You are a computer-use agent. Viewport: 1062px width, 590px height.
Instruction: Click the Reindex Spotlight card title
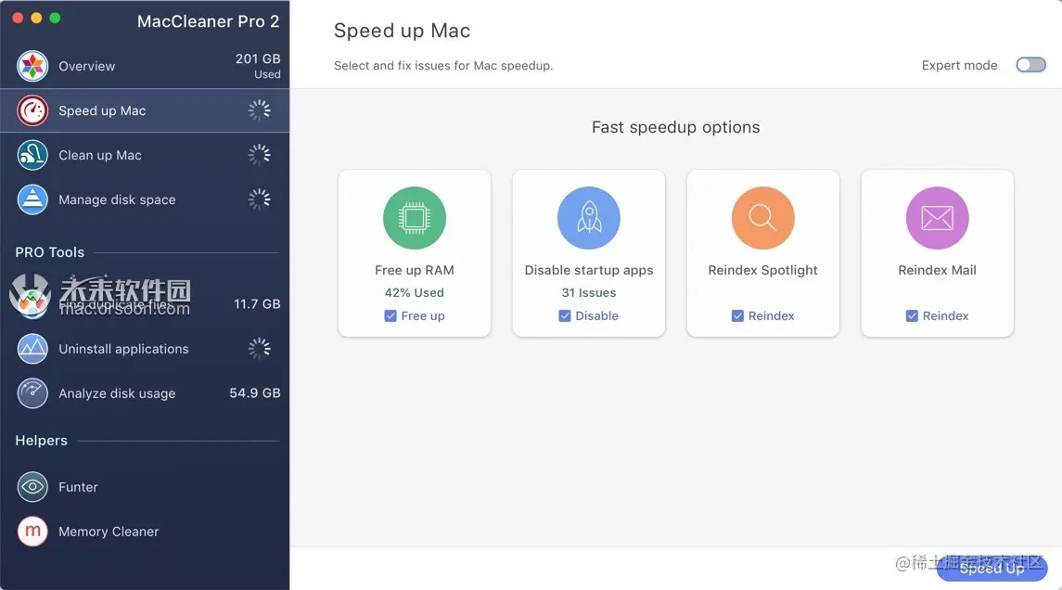coord(762,270)
